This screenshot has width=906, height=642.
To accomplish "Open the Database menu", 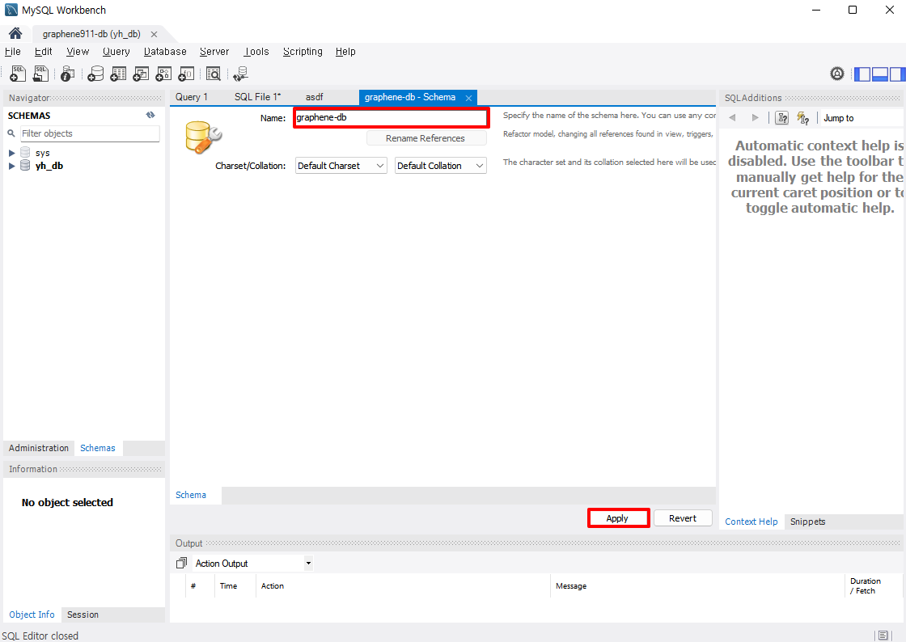I will click(x=165, y=52).
